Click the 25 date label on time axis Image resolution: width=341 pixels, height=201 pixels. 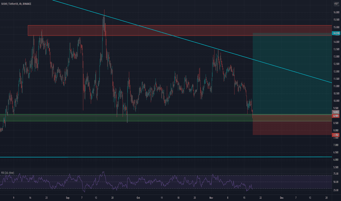195,198
